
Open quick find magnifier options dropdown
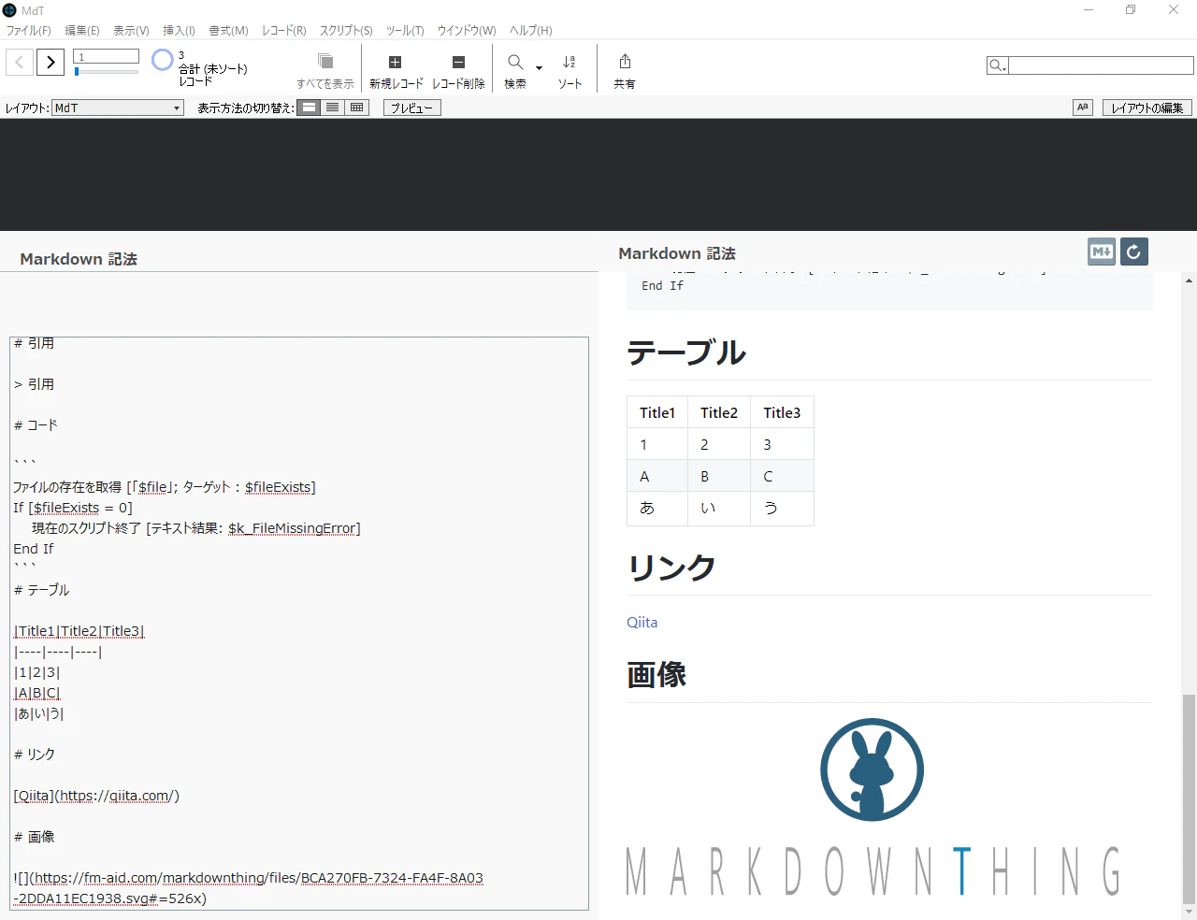point(998,65)
